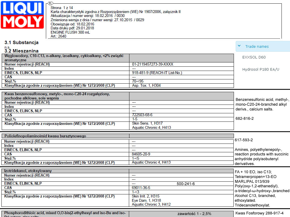Click the Liqui Moly logo

pyautogui.click(x=22, y=15)
